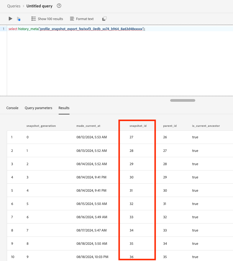Click the snapshot_generation column header

pyautogui.click(x=41, y=126)
